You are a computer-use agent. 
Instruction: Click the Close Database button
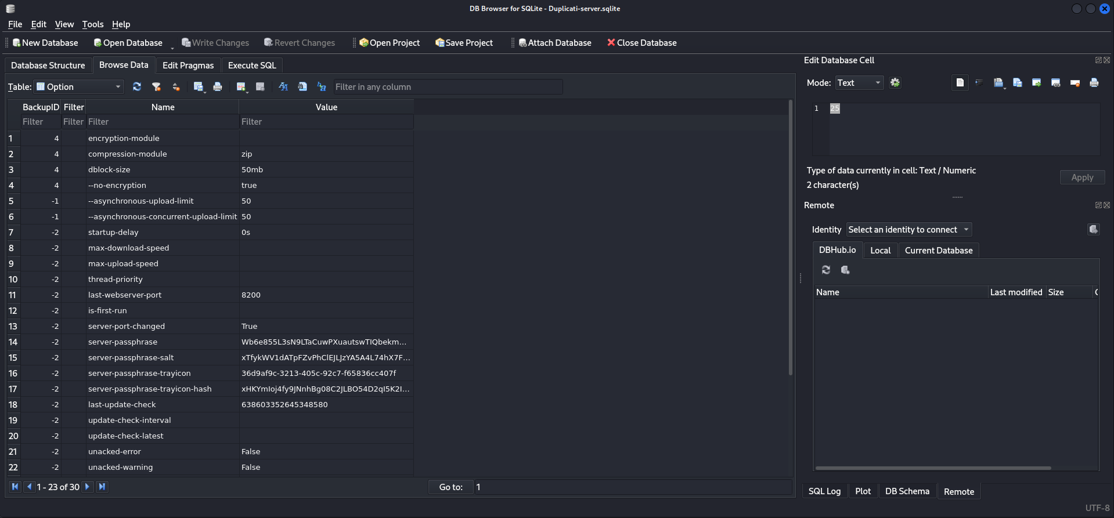pos(641,43)
